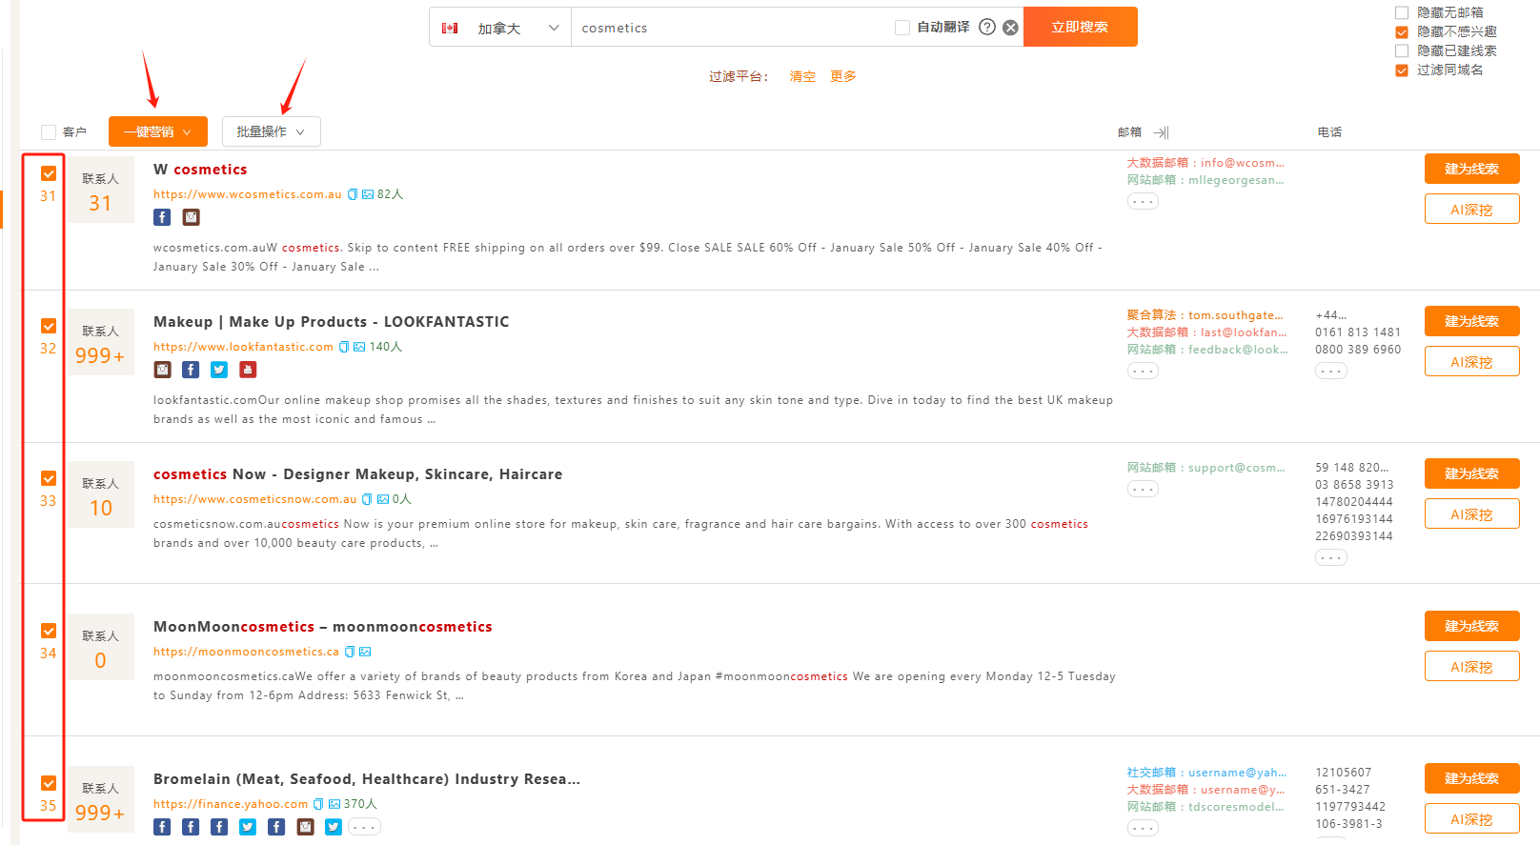Collapse email column with arrow icon

pyautogui.click(x=1161, y=132)
